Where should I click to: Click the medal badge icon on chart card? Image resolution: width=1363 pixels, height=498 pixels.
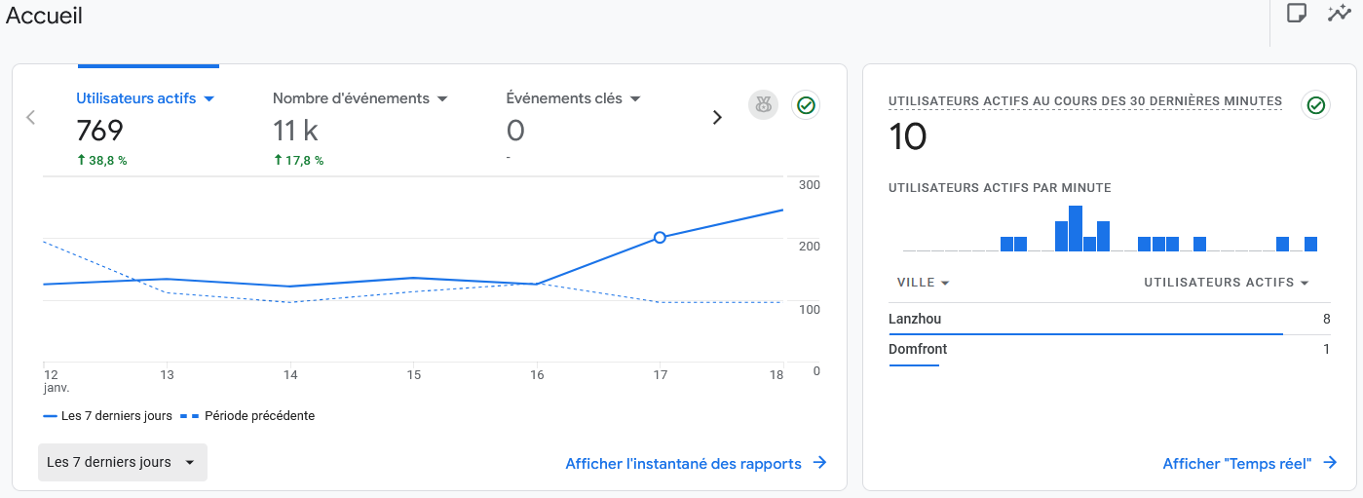pyautogui.click(x=763, y=105)
